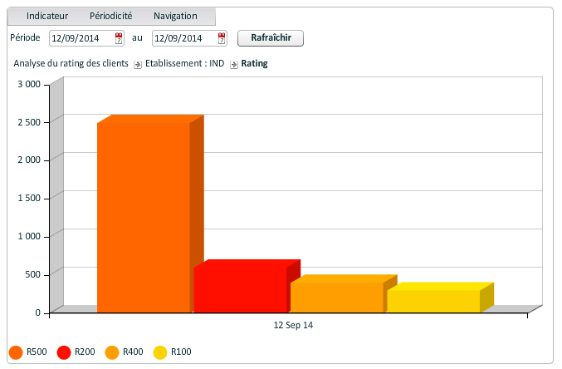Click arrow icon before Rating breadcrumb
562x369 pixels.
(x=234, y=65)
